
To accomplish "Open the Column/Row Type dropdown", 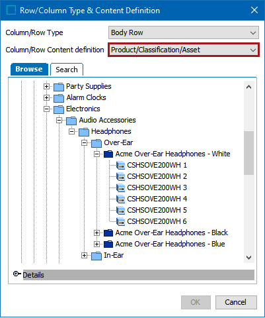I will coord(184,32).
